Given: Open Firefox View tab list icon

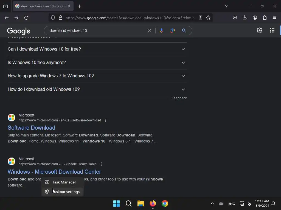Looking at the screenshot, I should (5, 6).
